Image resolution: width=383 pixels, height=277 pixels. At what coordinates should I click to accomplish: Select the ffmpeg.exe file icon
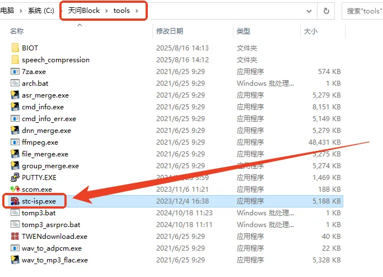pyautogui.click(x=15, y=142)
